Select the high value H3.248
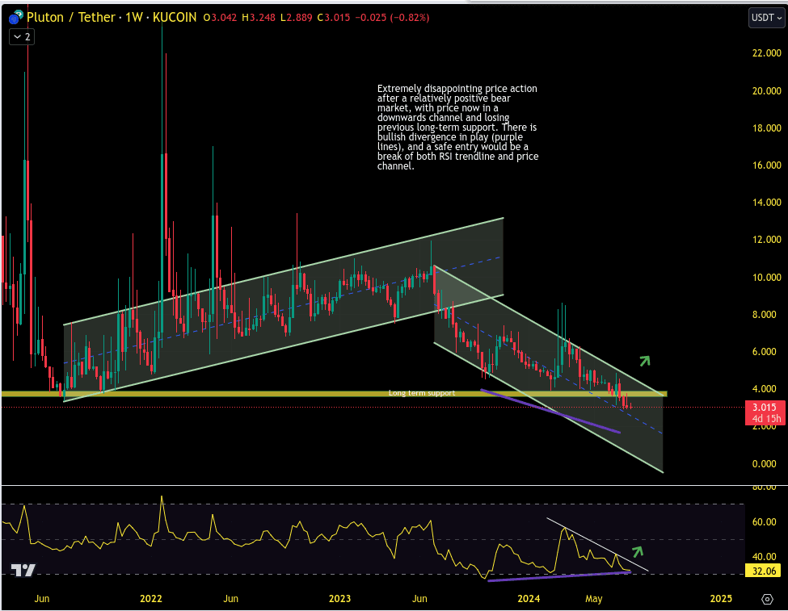This screenshot has height=611, width=788. pyautogui.click(x=259, y=18)
